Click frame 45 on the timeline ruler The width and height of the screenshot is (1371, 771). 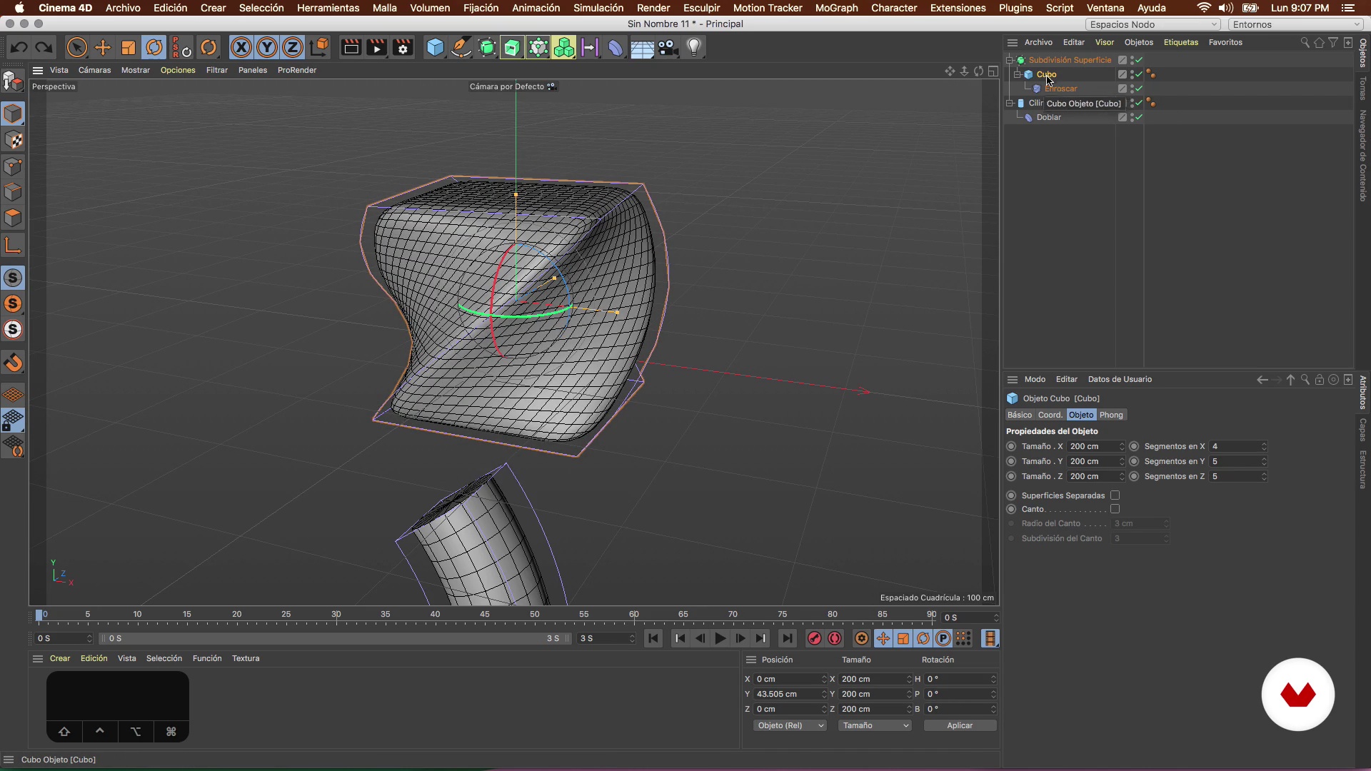click(x=485, y=616)
